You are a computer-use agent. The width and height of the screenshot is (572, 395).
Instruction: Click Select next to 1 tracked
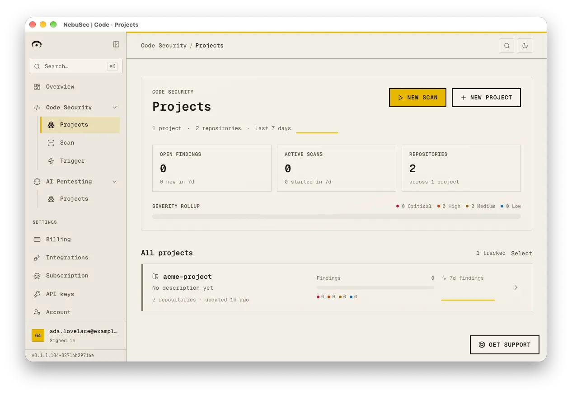521,254
